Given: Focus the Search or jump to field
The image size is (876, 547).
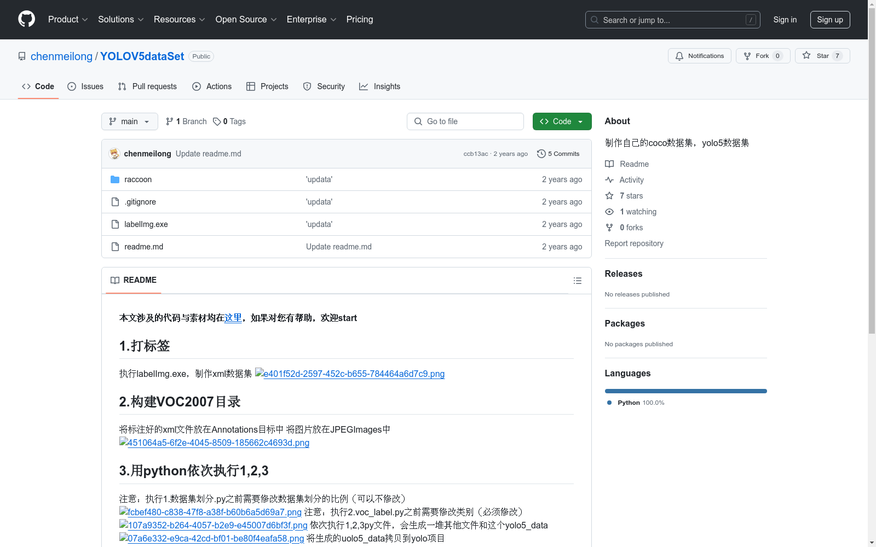Looking at the screenshot, I should click(672, 20).
